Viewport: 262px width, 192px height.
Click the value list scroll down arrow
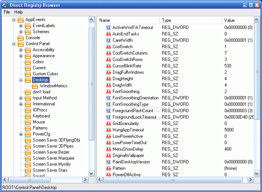[x=257, y=174]
